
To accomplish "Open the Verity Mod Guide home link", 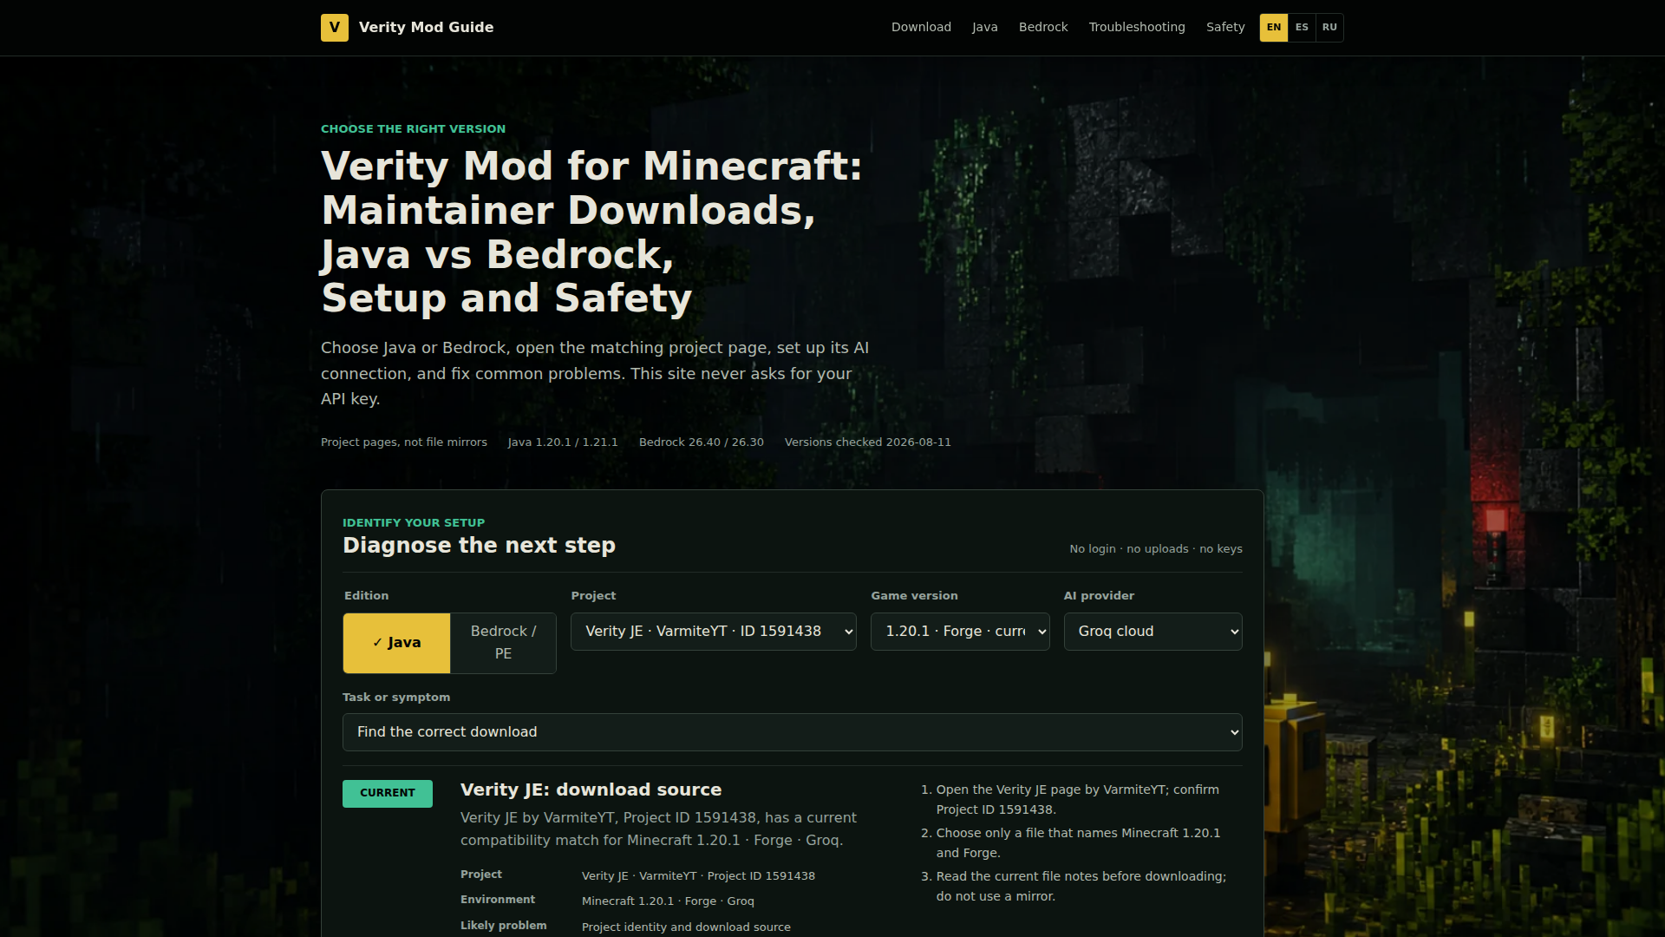I will pyautogui.click(x=407, y=27).
